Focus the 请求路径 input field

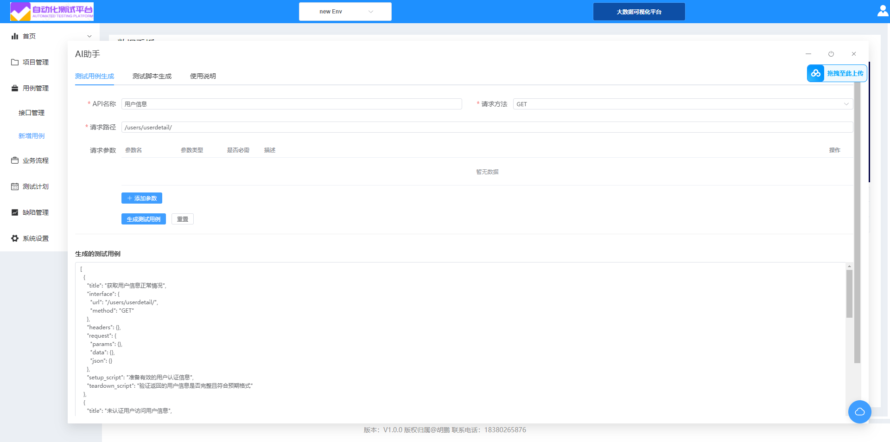tap(487, 127)
